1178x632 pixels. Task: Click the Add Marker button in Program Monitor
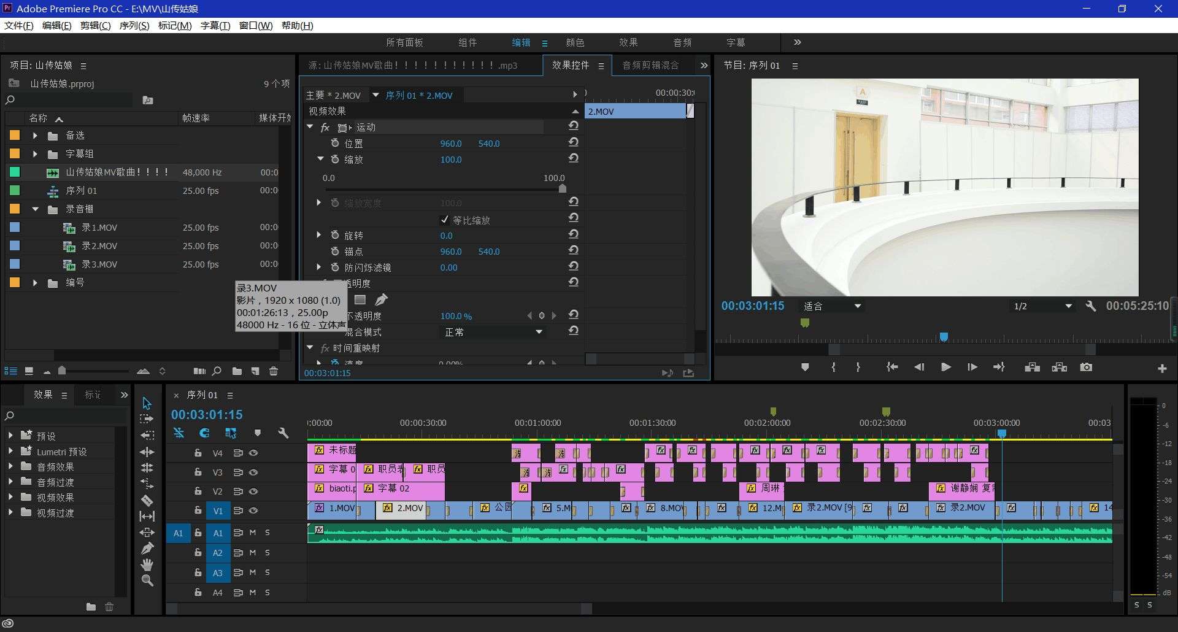pyautogui.click(x=805, y=368)
